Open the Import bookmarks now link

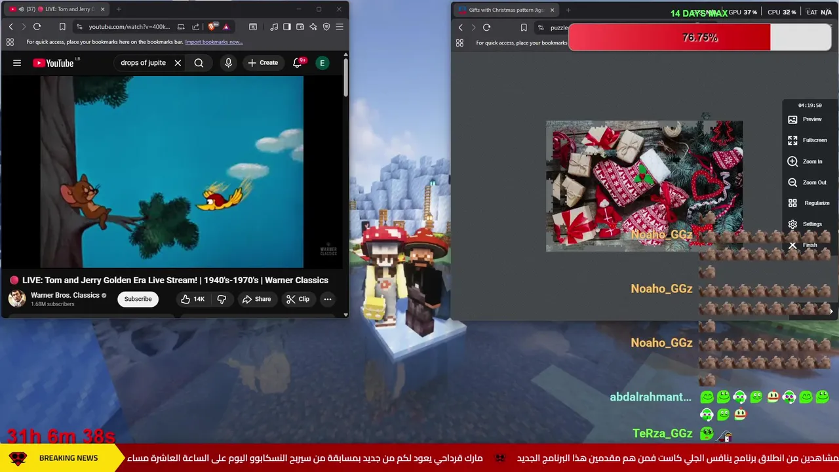214,42
